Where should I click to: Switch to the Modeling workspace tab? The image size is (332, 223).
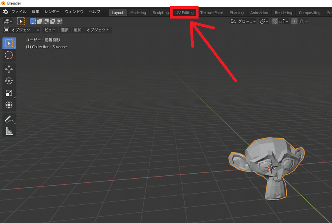138,13
